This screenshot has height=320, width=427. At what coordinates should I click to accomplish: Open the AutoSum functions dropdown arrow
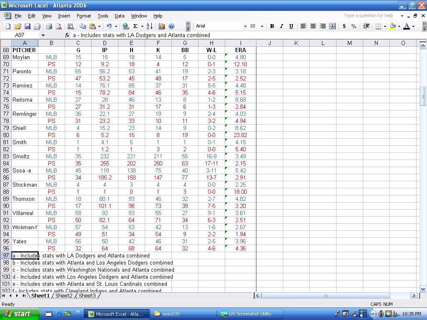[142, 26]
